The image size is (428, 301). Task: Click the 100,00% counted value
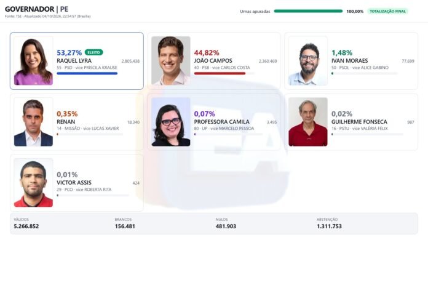point(355,12)
